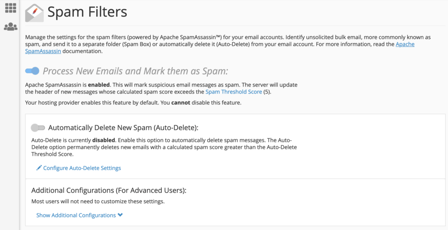The width and height of the screenshot is (448, 230).
Task: Click the Your hosting provider enables sentence
Action: pos(133,103)
